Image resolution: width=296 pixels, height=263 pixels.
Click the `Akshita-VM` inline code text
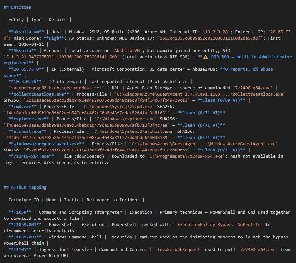coord(127,51)
